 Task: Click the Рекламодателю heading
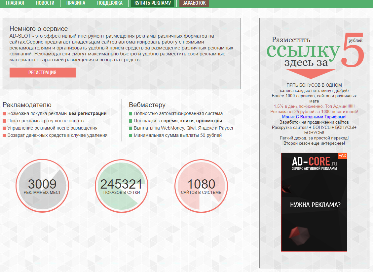point(27,105)
